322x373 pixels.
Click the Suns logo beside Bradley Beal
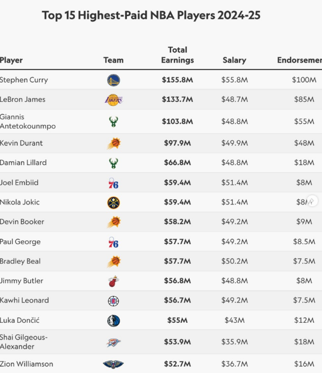tap(113, 261)
